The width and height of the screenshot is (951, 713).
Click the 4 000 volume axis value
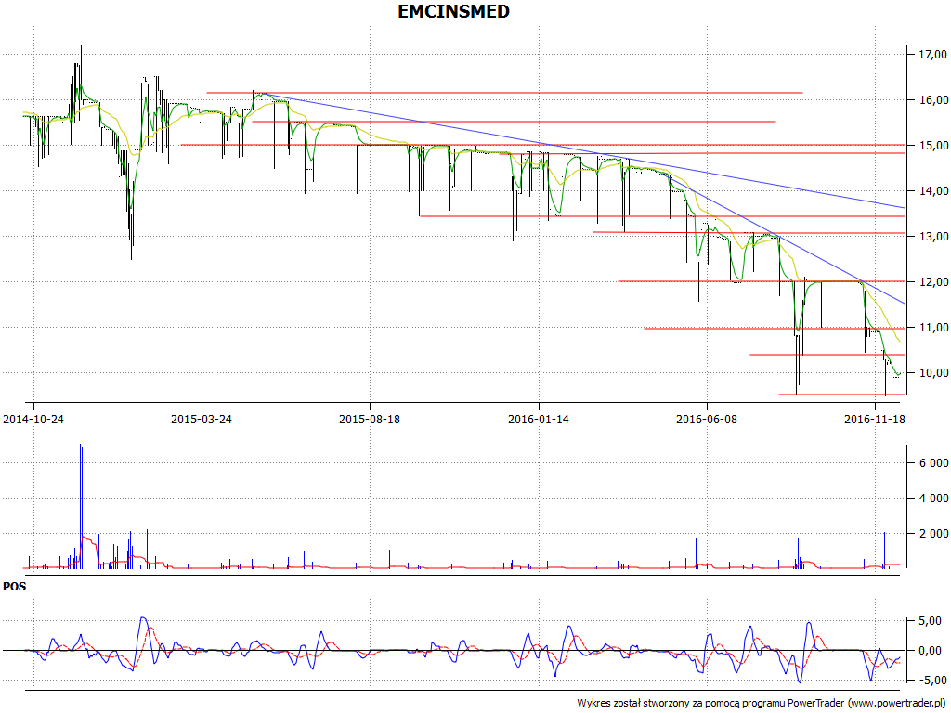click(x=934, y=499)
